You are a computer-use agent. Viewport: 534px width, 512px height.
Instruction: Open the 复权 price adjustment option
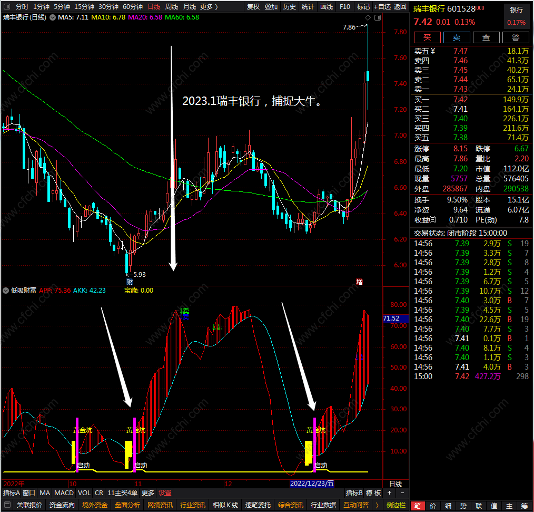pyautogui.click(x=253, y=6)
